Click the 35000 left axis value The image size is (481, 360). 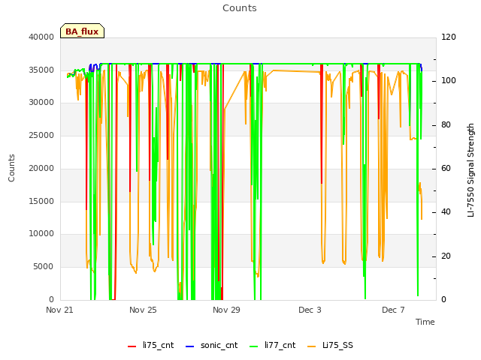(41, 70)
